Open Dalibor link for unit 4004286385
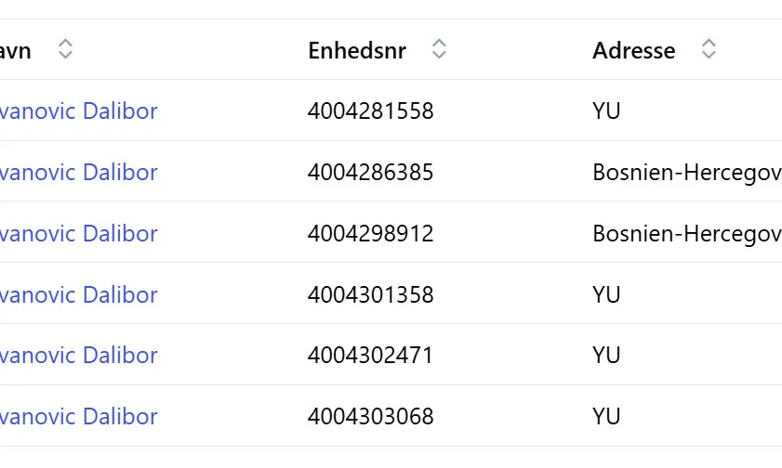 click(x=79, y=173)
